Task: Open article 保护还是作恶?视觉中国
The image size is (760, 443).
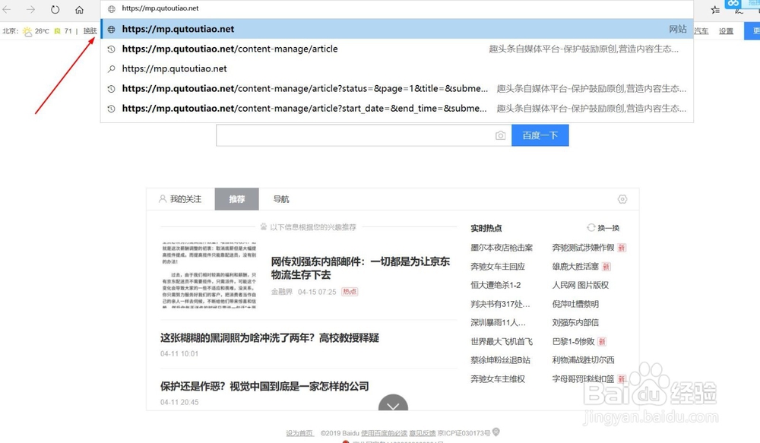Action: point(264,386)
